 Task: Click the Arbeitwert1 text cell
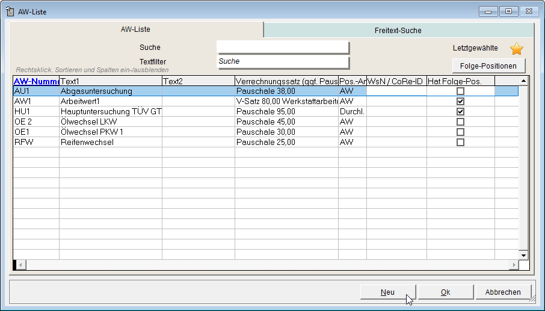(x=111, y=101)
